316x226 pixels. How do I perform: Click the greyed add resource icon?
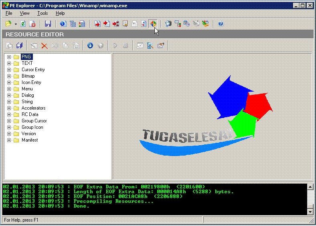76,46
